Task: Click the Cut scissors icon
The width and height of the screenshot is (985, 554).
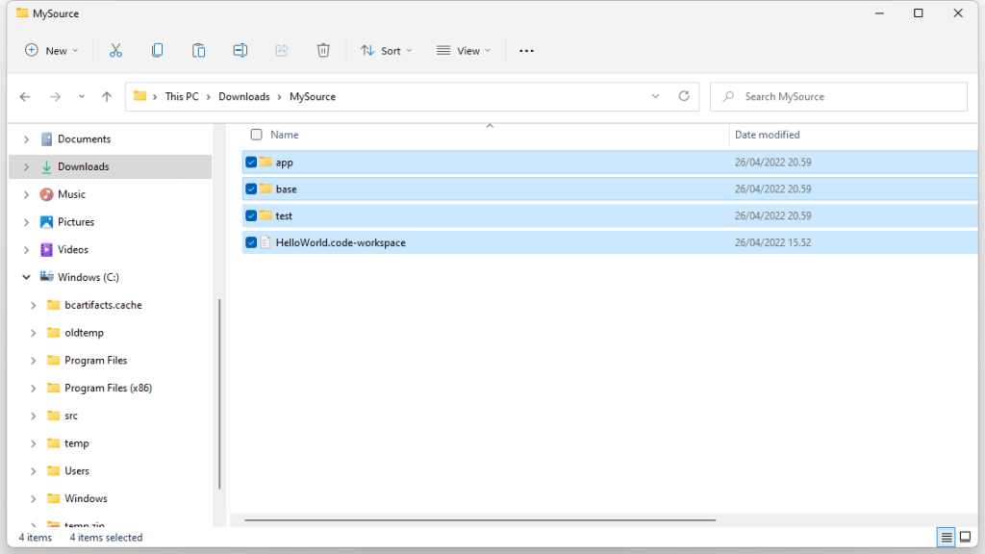Action: (115, 51)
